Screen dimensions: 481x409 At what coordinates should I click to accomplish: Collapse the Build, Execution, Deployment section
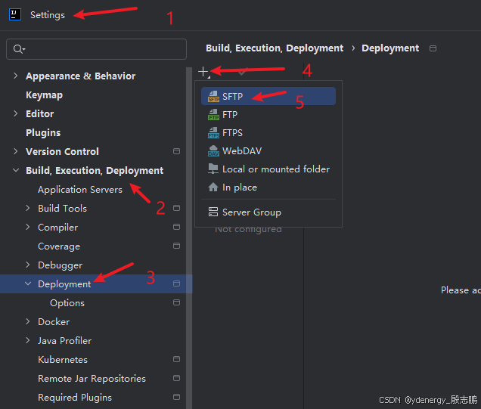click(16, 171)
